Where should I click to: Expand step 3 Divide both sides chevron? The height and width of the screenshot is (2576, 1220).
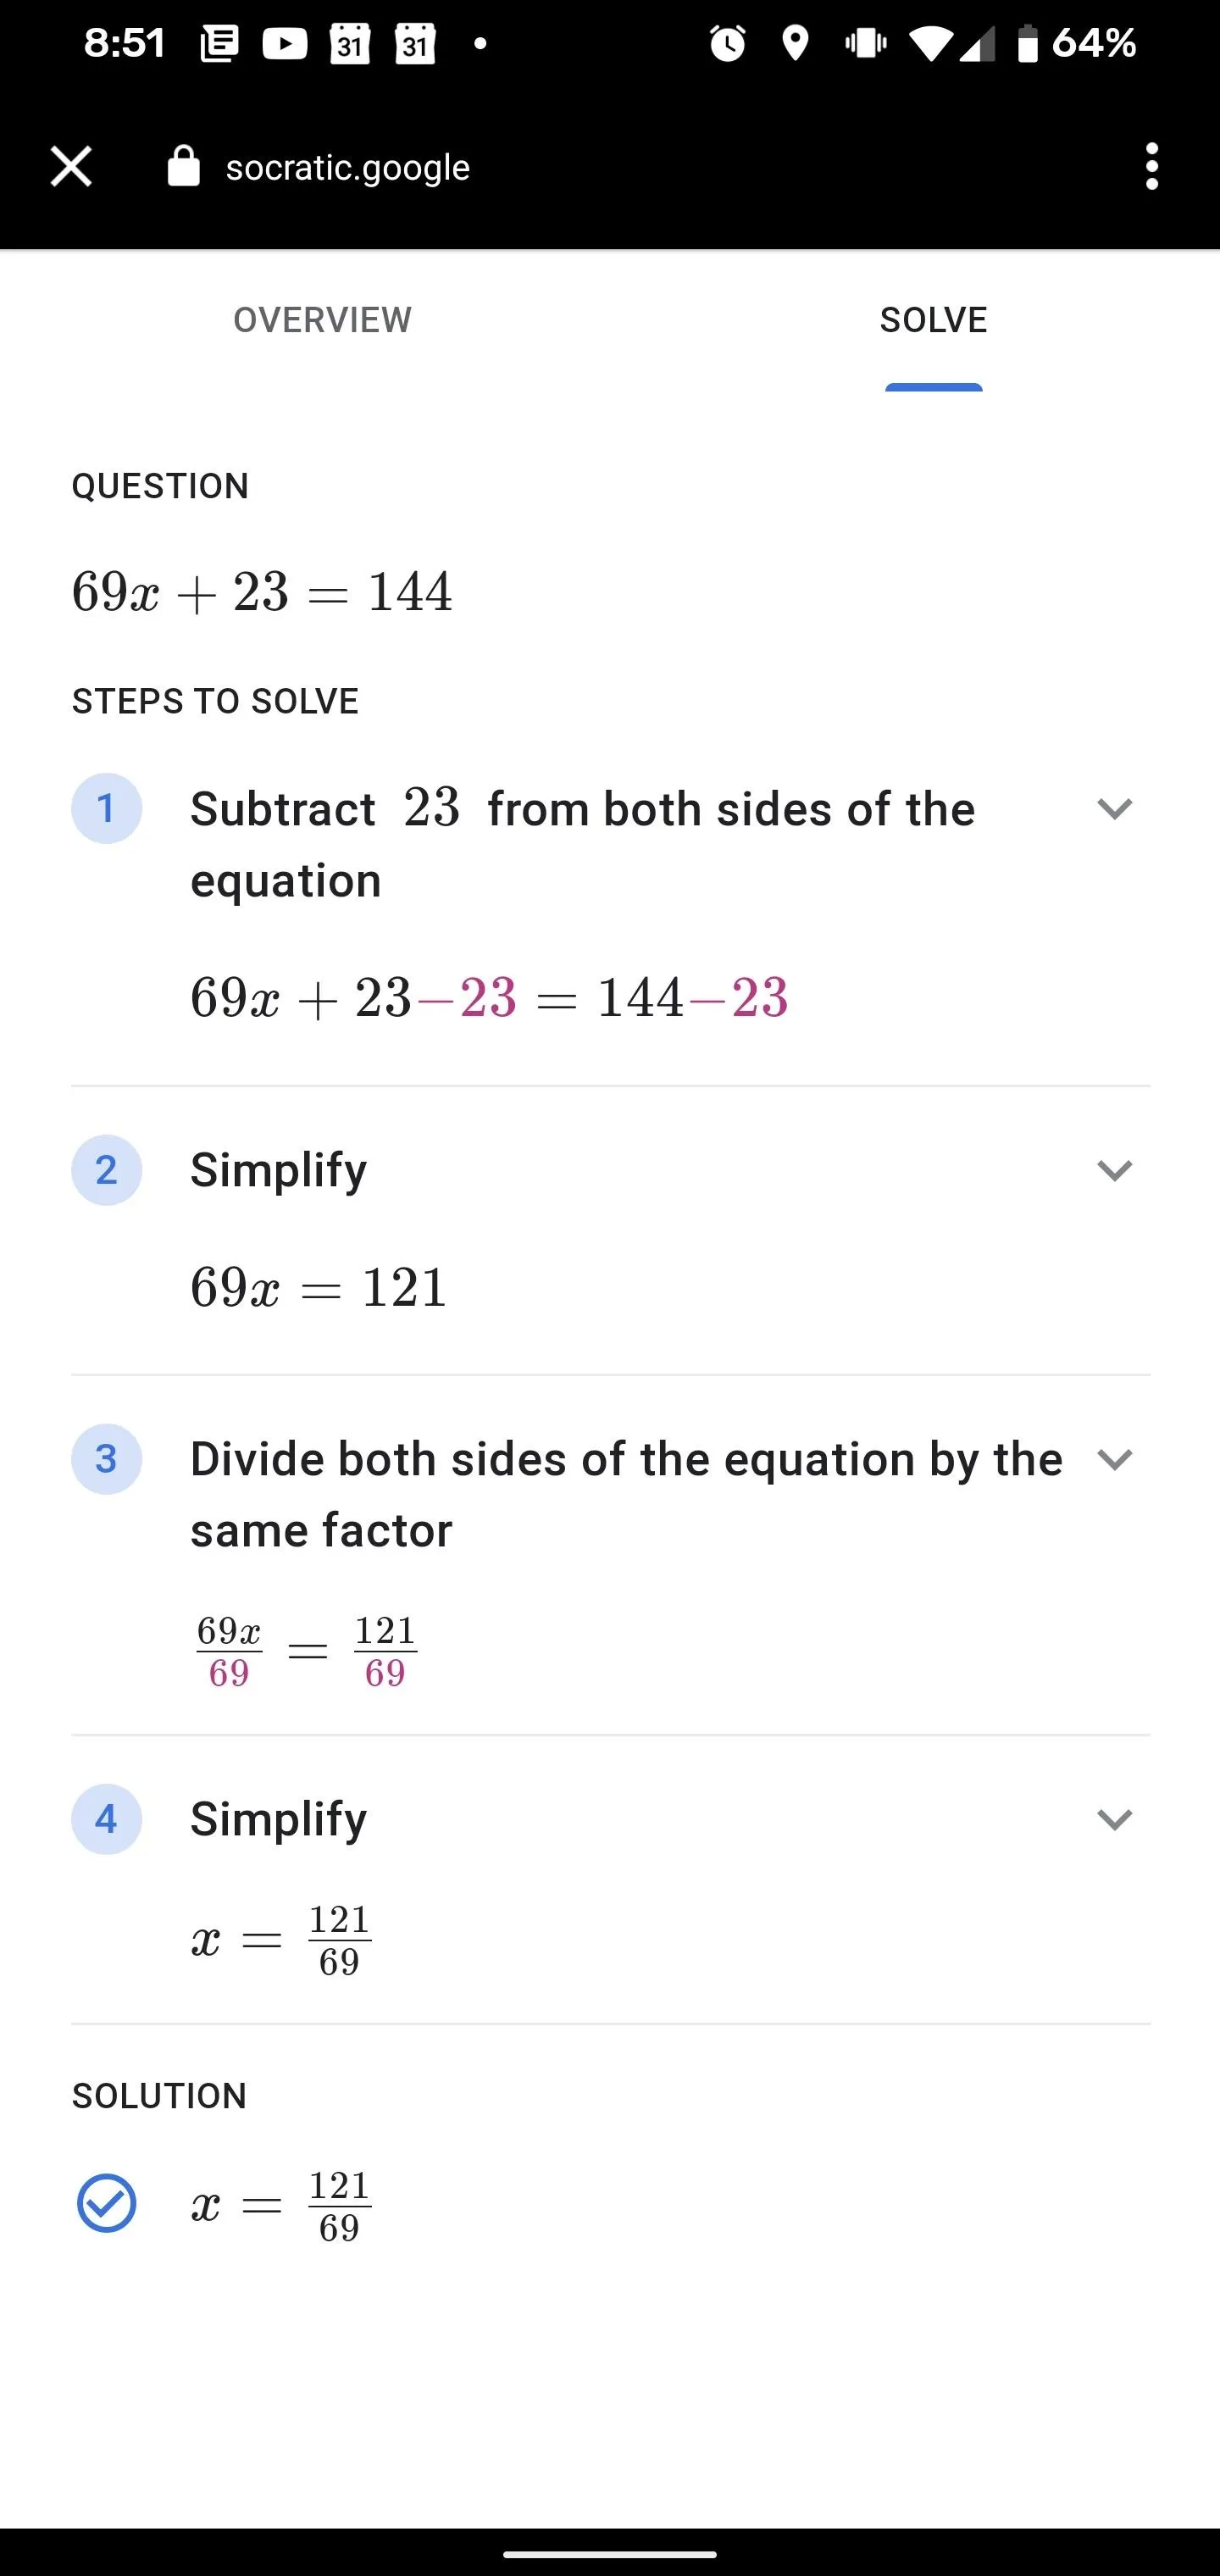[x=1114, y=1459]
